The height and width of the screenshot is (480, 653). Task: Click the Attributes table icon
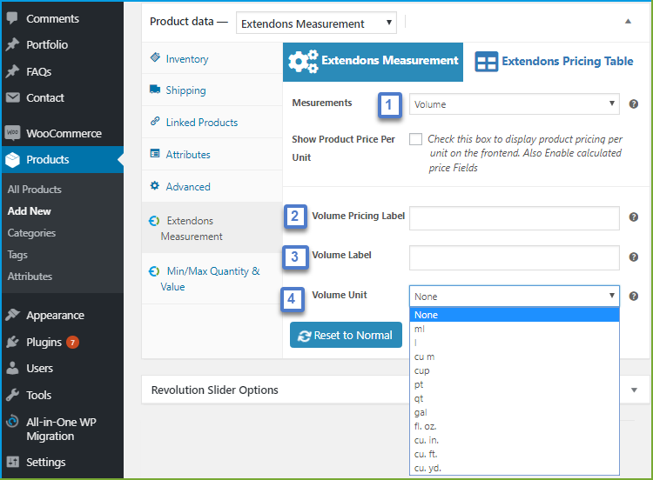click(155, 153)
